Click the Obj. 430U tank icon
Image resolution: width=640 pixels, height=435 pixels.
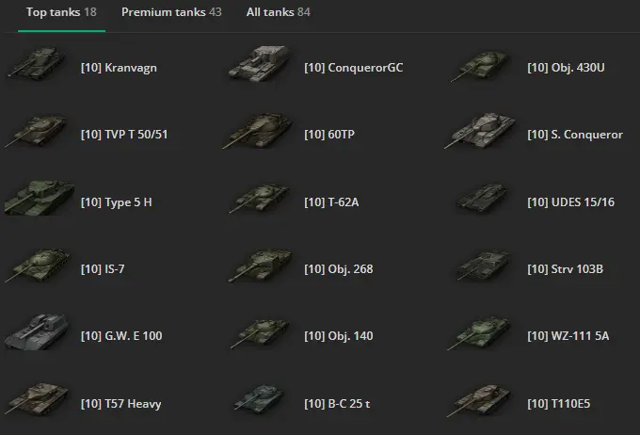[481, 65]
